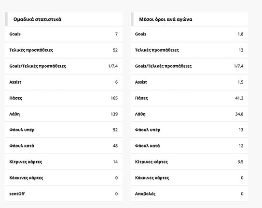Click the Πάσες row with value 165
Image resolution: width=262 pixels, height=208 pixels.
[x=64, y=98]
